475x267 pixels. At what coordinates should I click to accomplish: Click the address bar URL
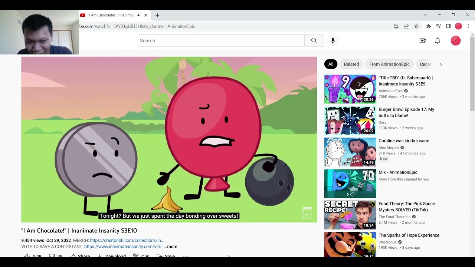137,26
